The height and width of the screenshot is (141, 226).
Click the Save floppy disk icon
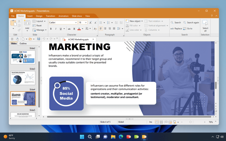click(x=39, y=39)
